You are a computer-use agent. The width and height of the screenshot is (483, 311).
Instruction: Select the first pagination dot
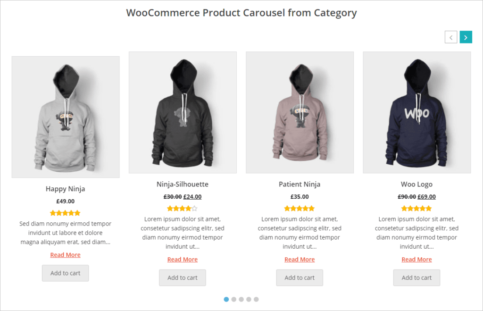pyautogui.click(x=226, y=299)
